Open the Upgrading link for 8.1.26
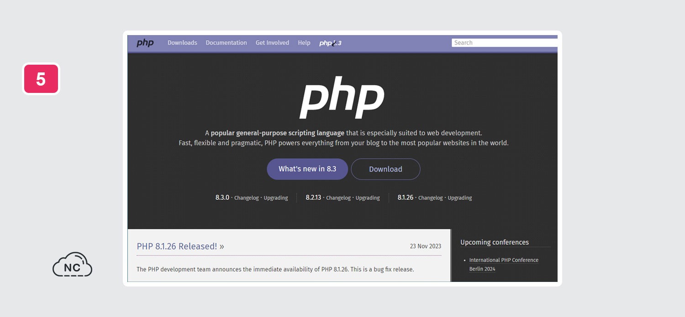 tap(460, 198)
